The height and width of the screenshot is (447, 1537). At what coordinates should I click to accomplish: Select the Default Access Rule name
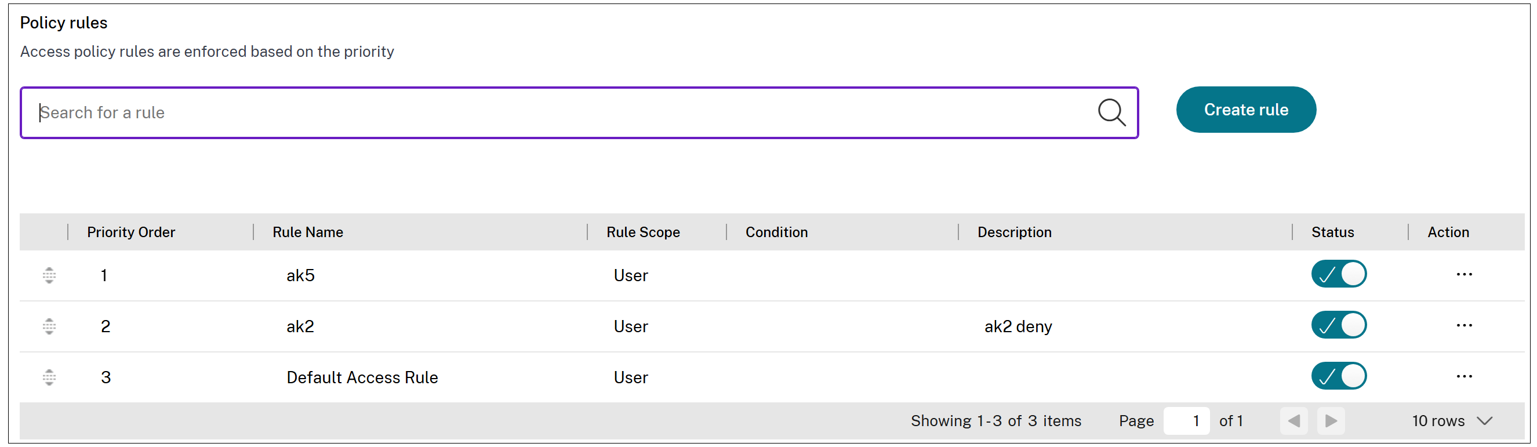362,377
